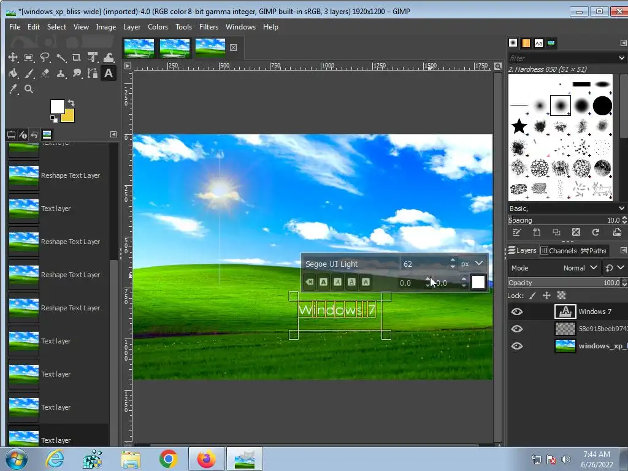Select the Unified Transform tool

93,57
